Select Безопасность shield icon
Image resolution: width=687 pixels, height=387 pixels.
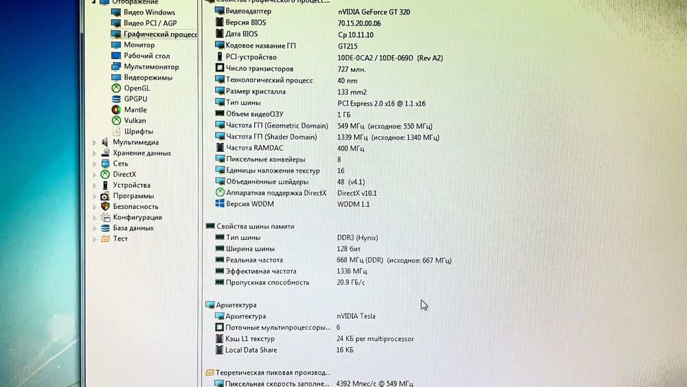(x=105, y=206)
